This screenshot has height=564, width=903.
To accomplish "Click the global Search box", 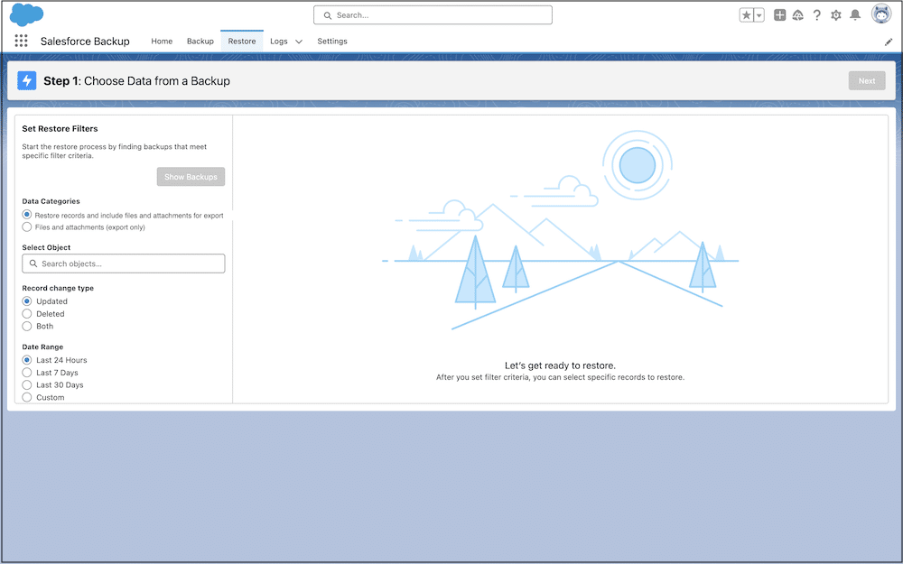I will [x=433, y=15].
